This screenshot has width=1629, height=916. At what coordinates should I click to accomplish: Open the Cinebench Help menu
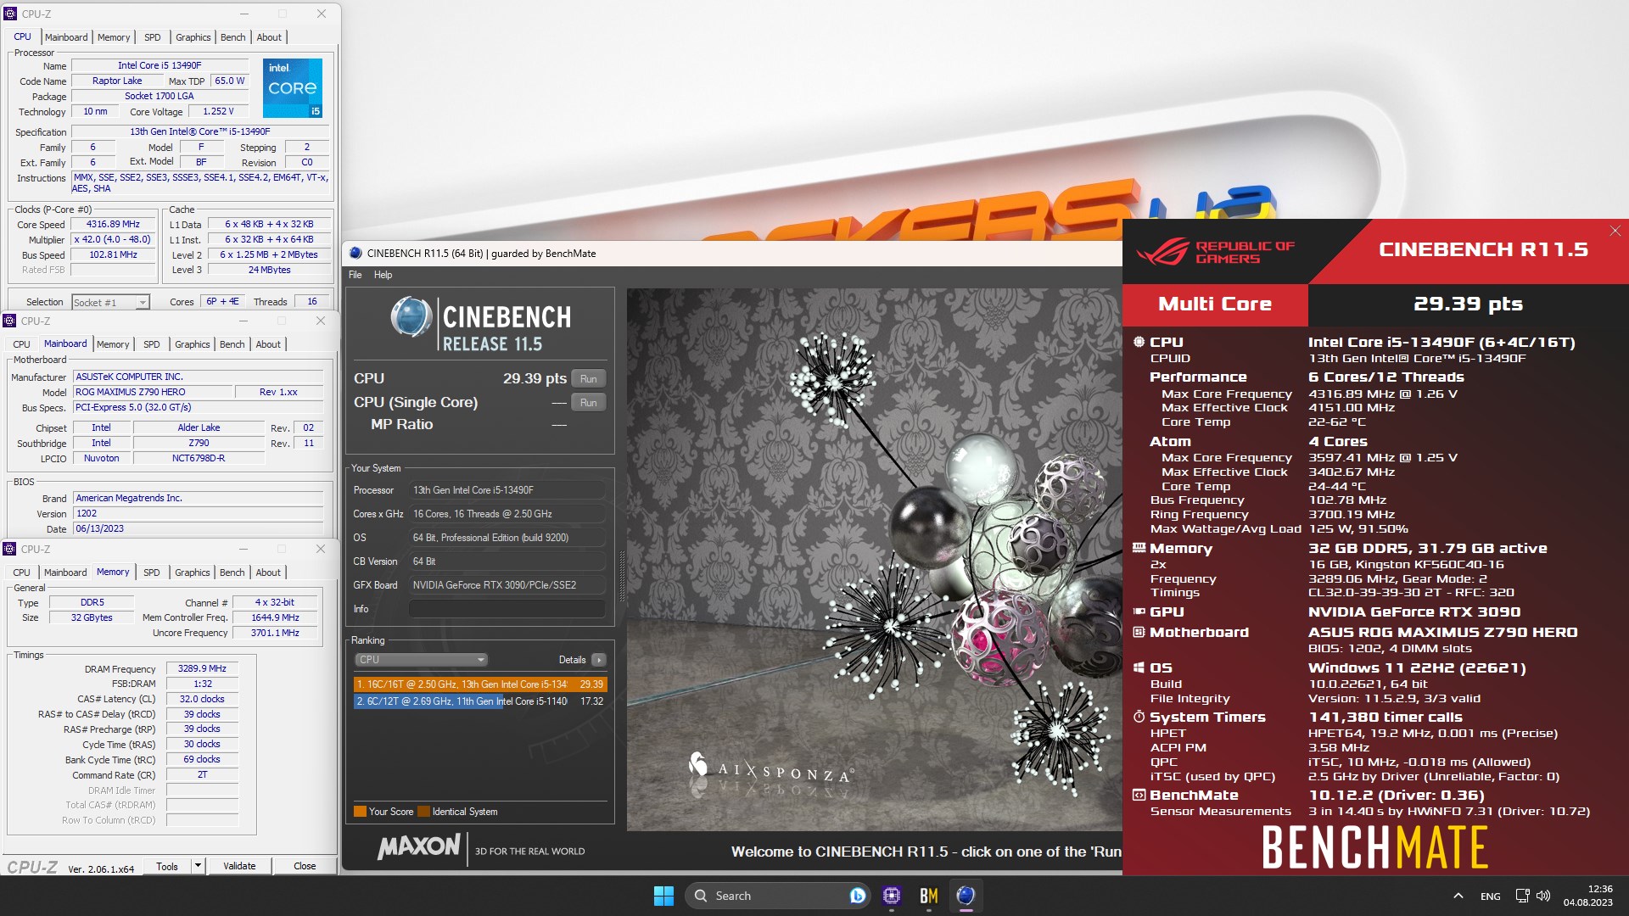383,275
